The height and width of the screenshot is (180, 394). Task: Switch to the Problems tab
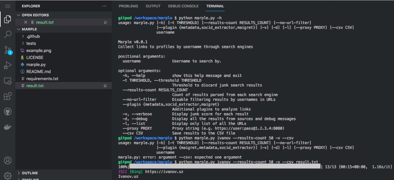[x=128, y=6]
